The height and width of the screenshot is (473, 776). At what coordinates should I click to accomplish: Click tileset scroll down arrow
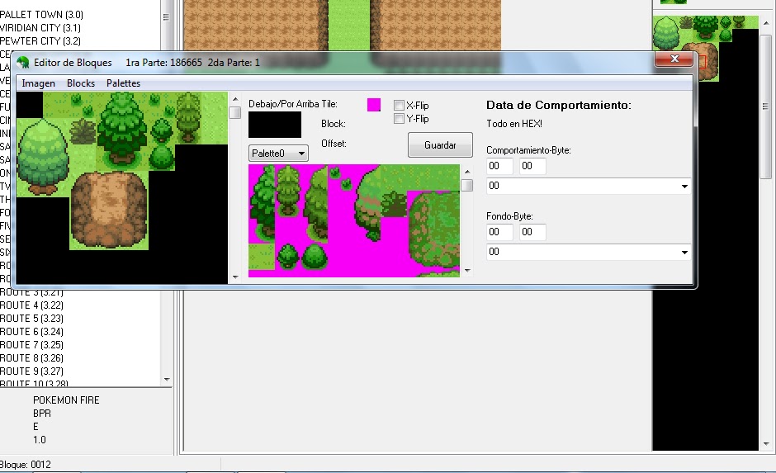(x=466, y=271)
